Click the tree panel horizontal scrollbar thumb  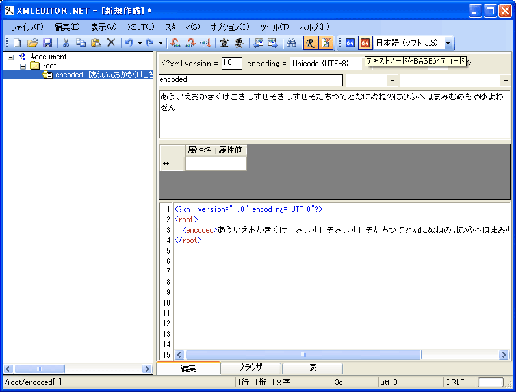click(40, 369)
